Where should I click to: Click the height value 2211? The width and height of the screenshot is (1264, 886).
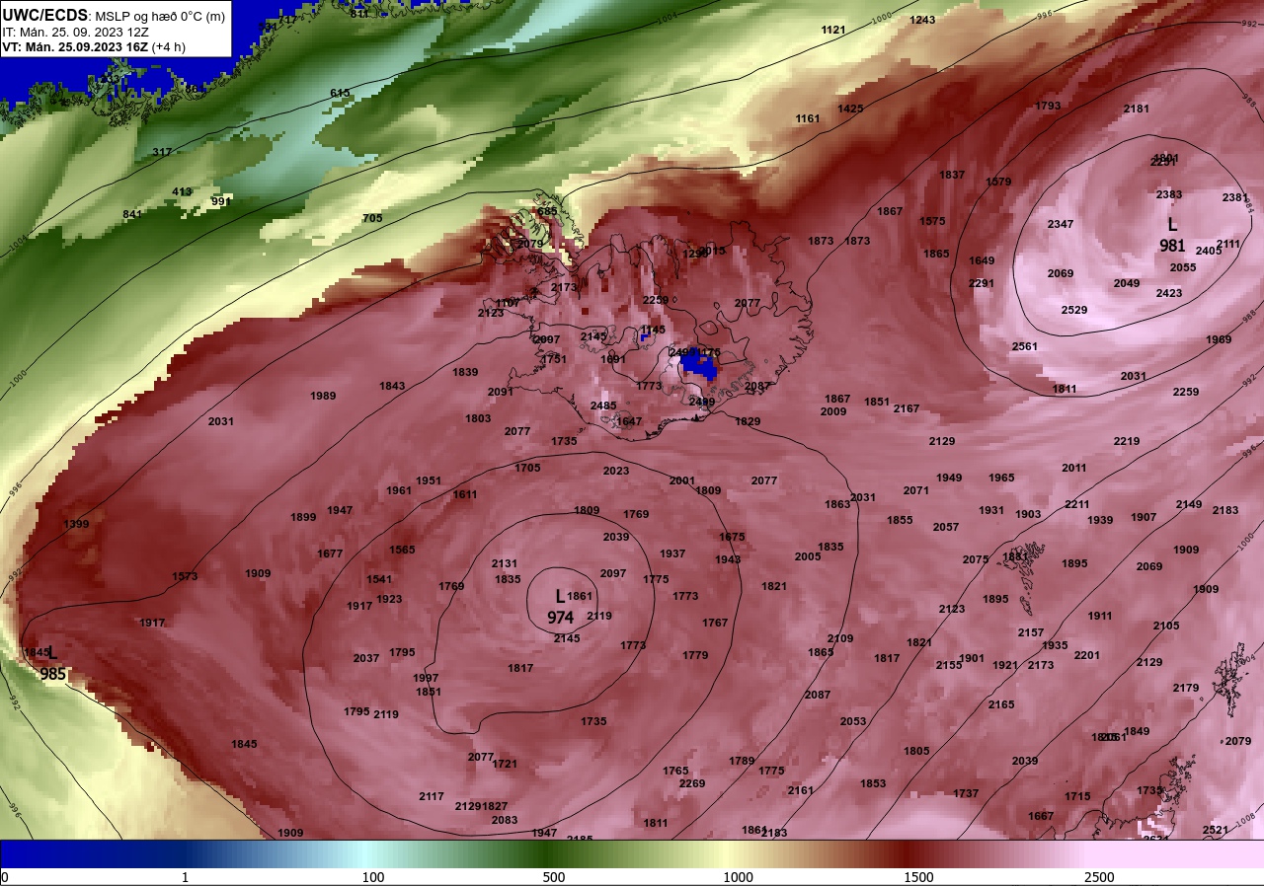click(1077, 504)
